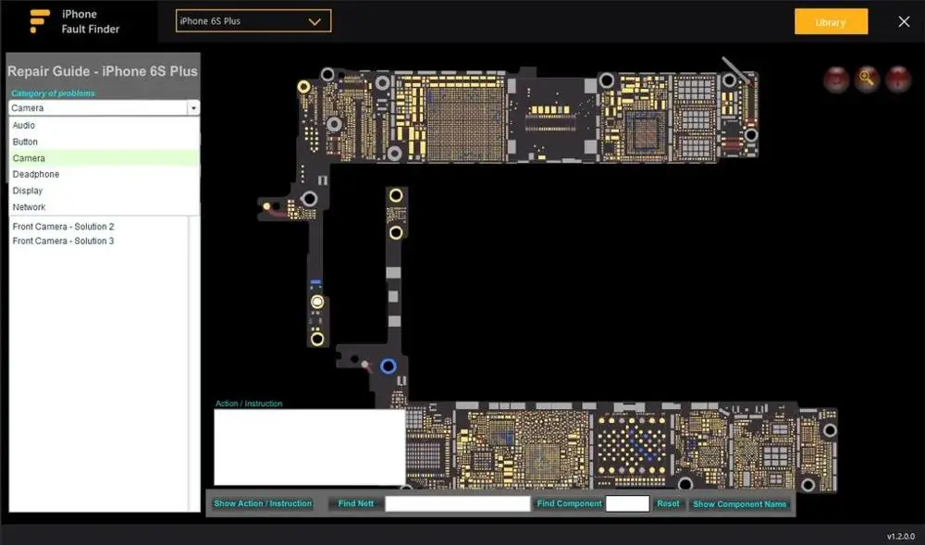Screen dimensions: 925x545
Task: Open the Library
Action: (831, 21)
